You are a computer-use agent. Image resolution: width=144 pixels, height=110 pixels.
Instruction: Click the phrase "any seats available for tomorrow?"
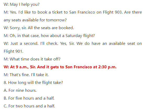tap(35, 20)
